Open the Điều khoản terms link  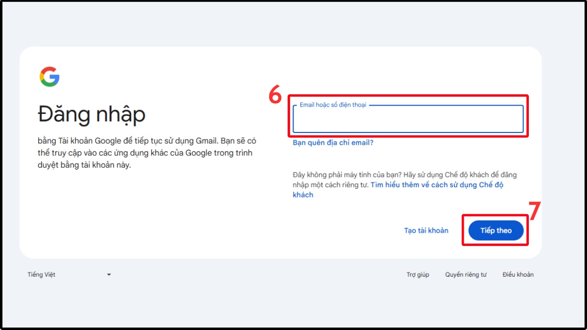pos(518,274)
